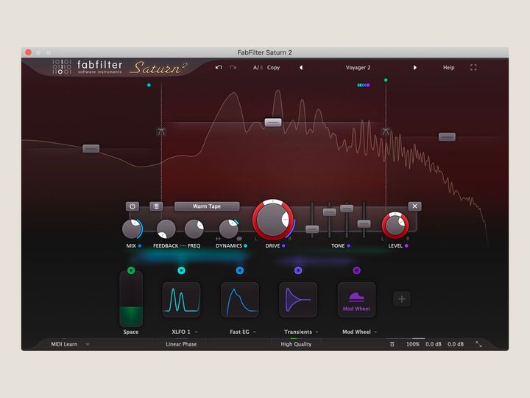Click the left crossover split handle
530x398 pixels.
coord(161,132)
